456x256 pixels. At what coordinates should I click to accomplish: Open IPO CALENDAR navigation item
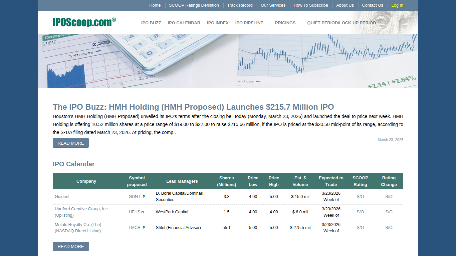point(184,23)
